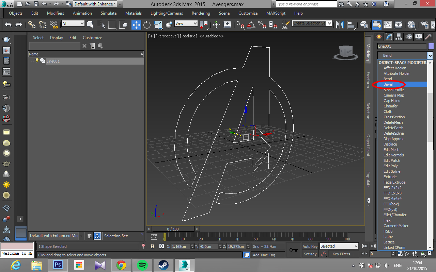Viewport: 436px width, 272px height.
Task: Select the Rotate tool in main toolbar
Action: pyautogui.click(x=147, y=24)
